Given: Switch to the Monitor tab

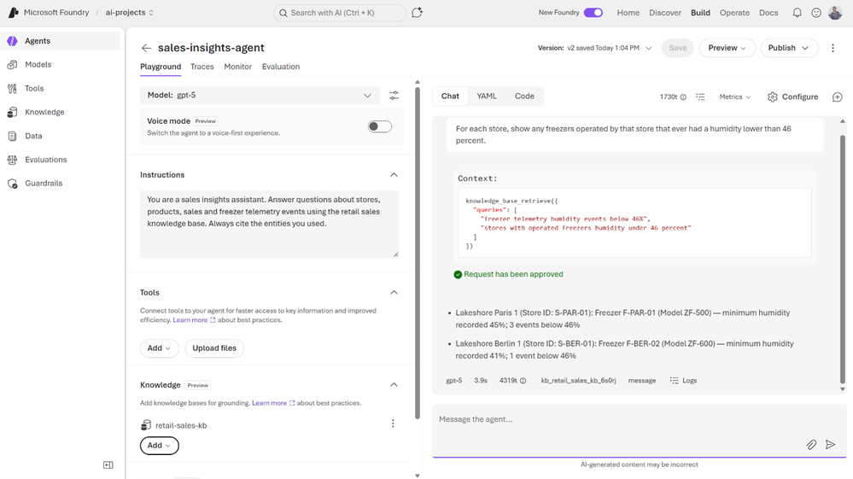Looking at the screenshot, I should [x=237, y=67].
